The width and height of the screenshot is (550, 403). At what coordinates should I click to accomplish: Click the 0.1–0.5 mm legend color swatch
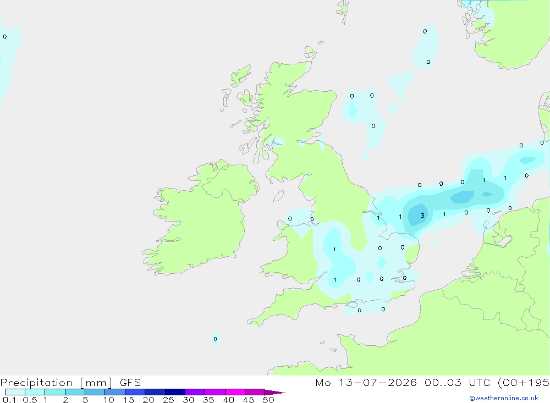pos(15,392)
